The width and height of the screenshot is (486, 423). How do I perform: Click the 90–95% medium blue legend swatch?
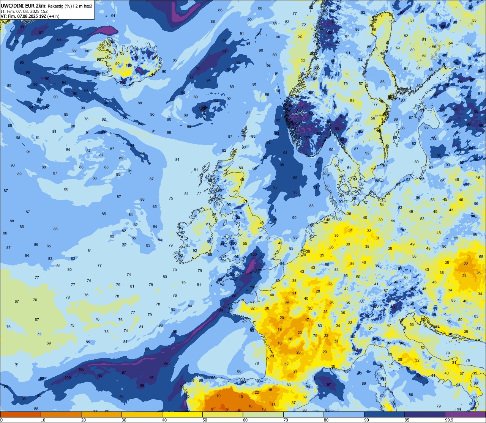point(384,414)
